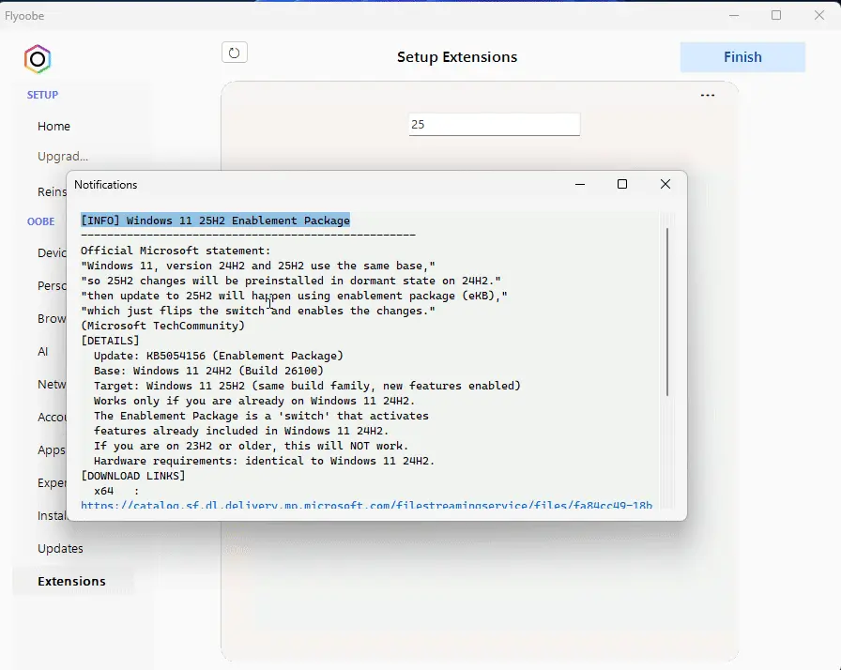
Task: Close the Flyoobe main window
Action: click(819, 16)
